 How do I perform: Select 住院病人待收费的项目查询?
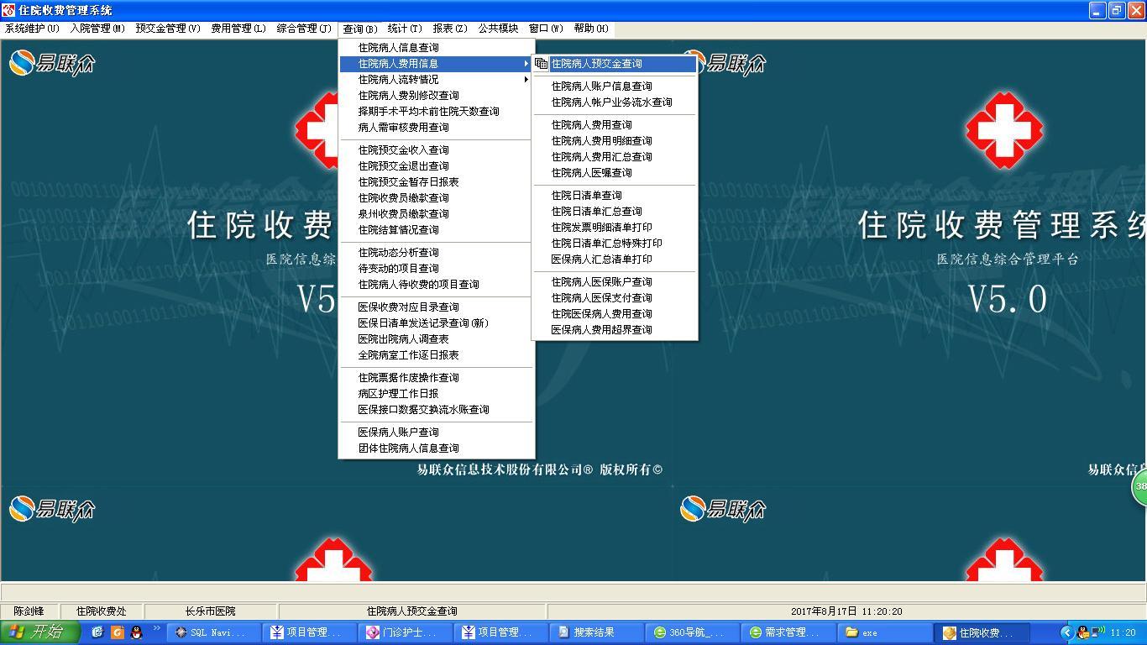(x=435, y=285)
